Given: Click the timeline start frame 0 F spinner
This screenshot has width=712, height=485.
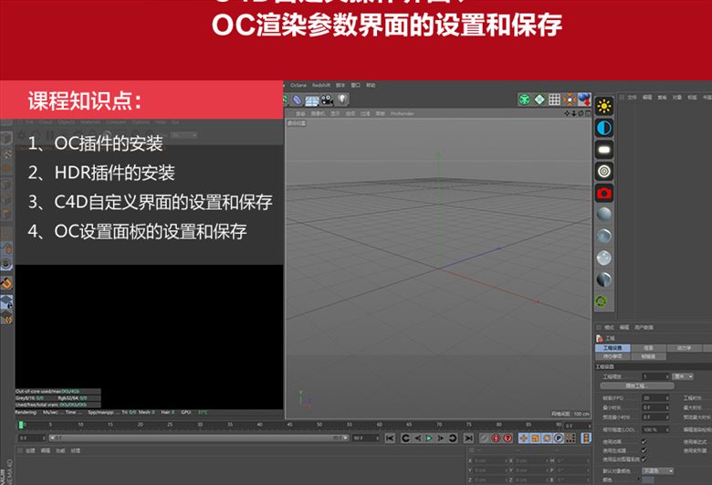Looking at the screenshot, I should pyautogui.click(x=44, y=438).
